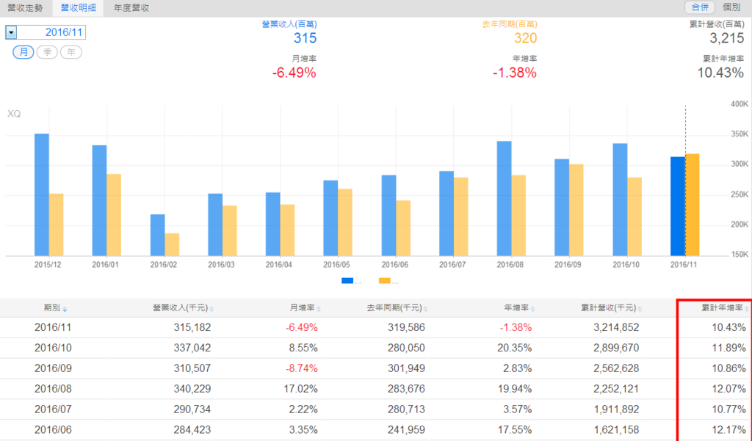The height and width of the screenshot is (441, 752).
Task: Click cumulative revenue 1,621,158
Action: (x=616, y=430)
